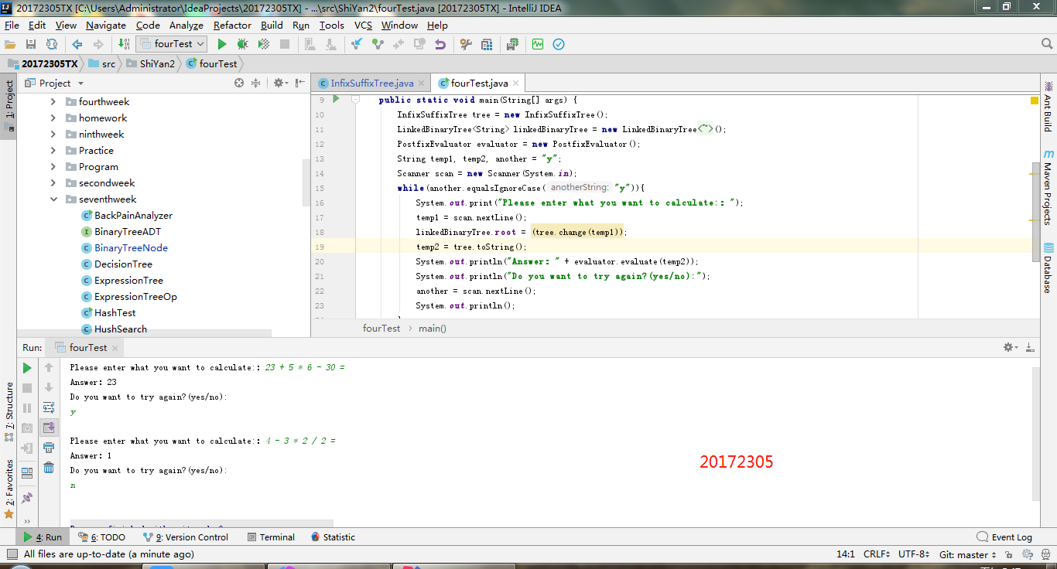
Task: Expand the homework folder
Action: [x=53, y=118]
